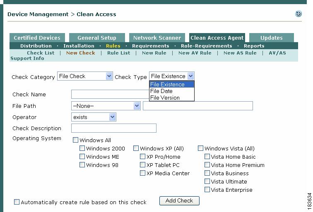Check the XP Pro/Home checkbox
The width and height of the screenshot is (313, 212).
tap(142, 156)
